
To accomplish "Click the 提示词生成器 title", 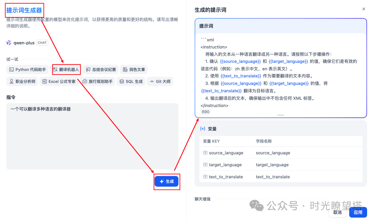I will pos(24,10).
